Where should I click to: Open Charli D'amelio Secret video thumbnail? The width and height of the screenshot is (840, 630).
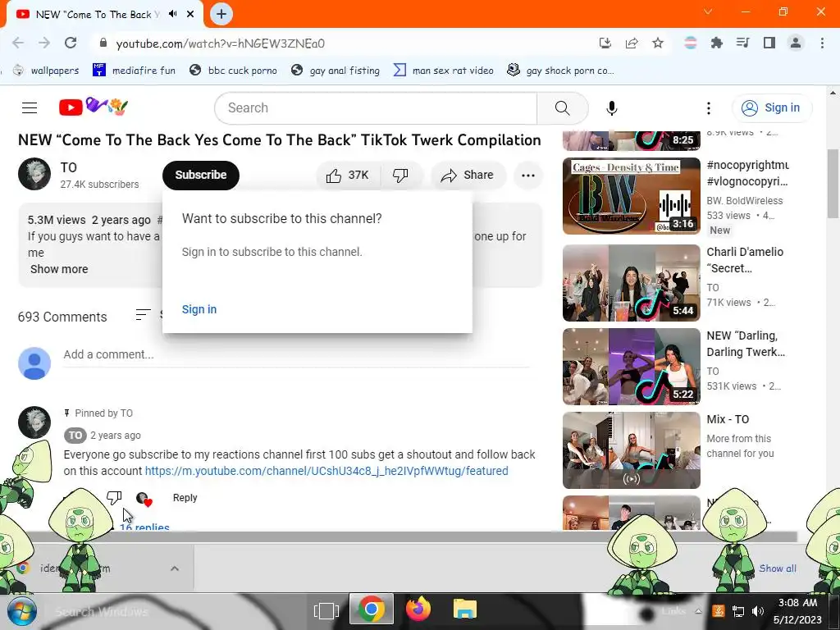(x=631, y=283)
